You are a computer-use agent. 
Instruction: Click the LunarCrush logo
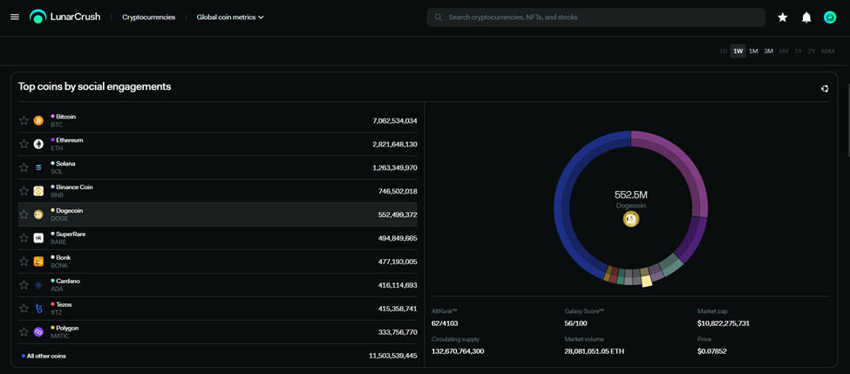[x=65, y=17]
